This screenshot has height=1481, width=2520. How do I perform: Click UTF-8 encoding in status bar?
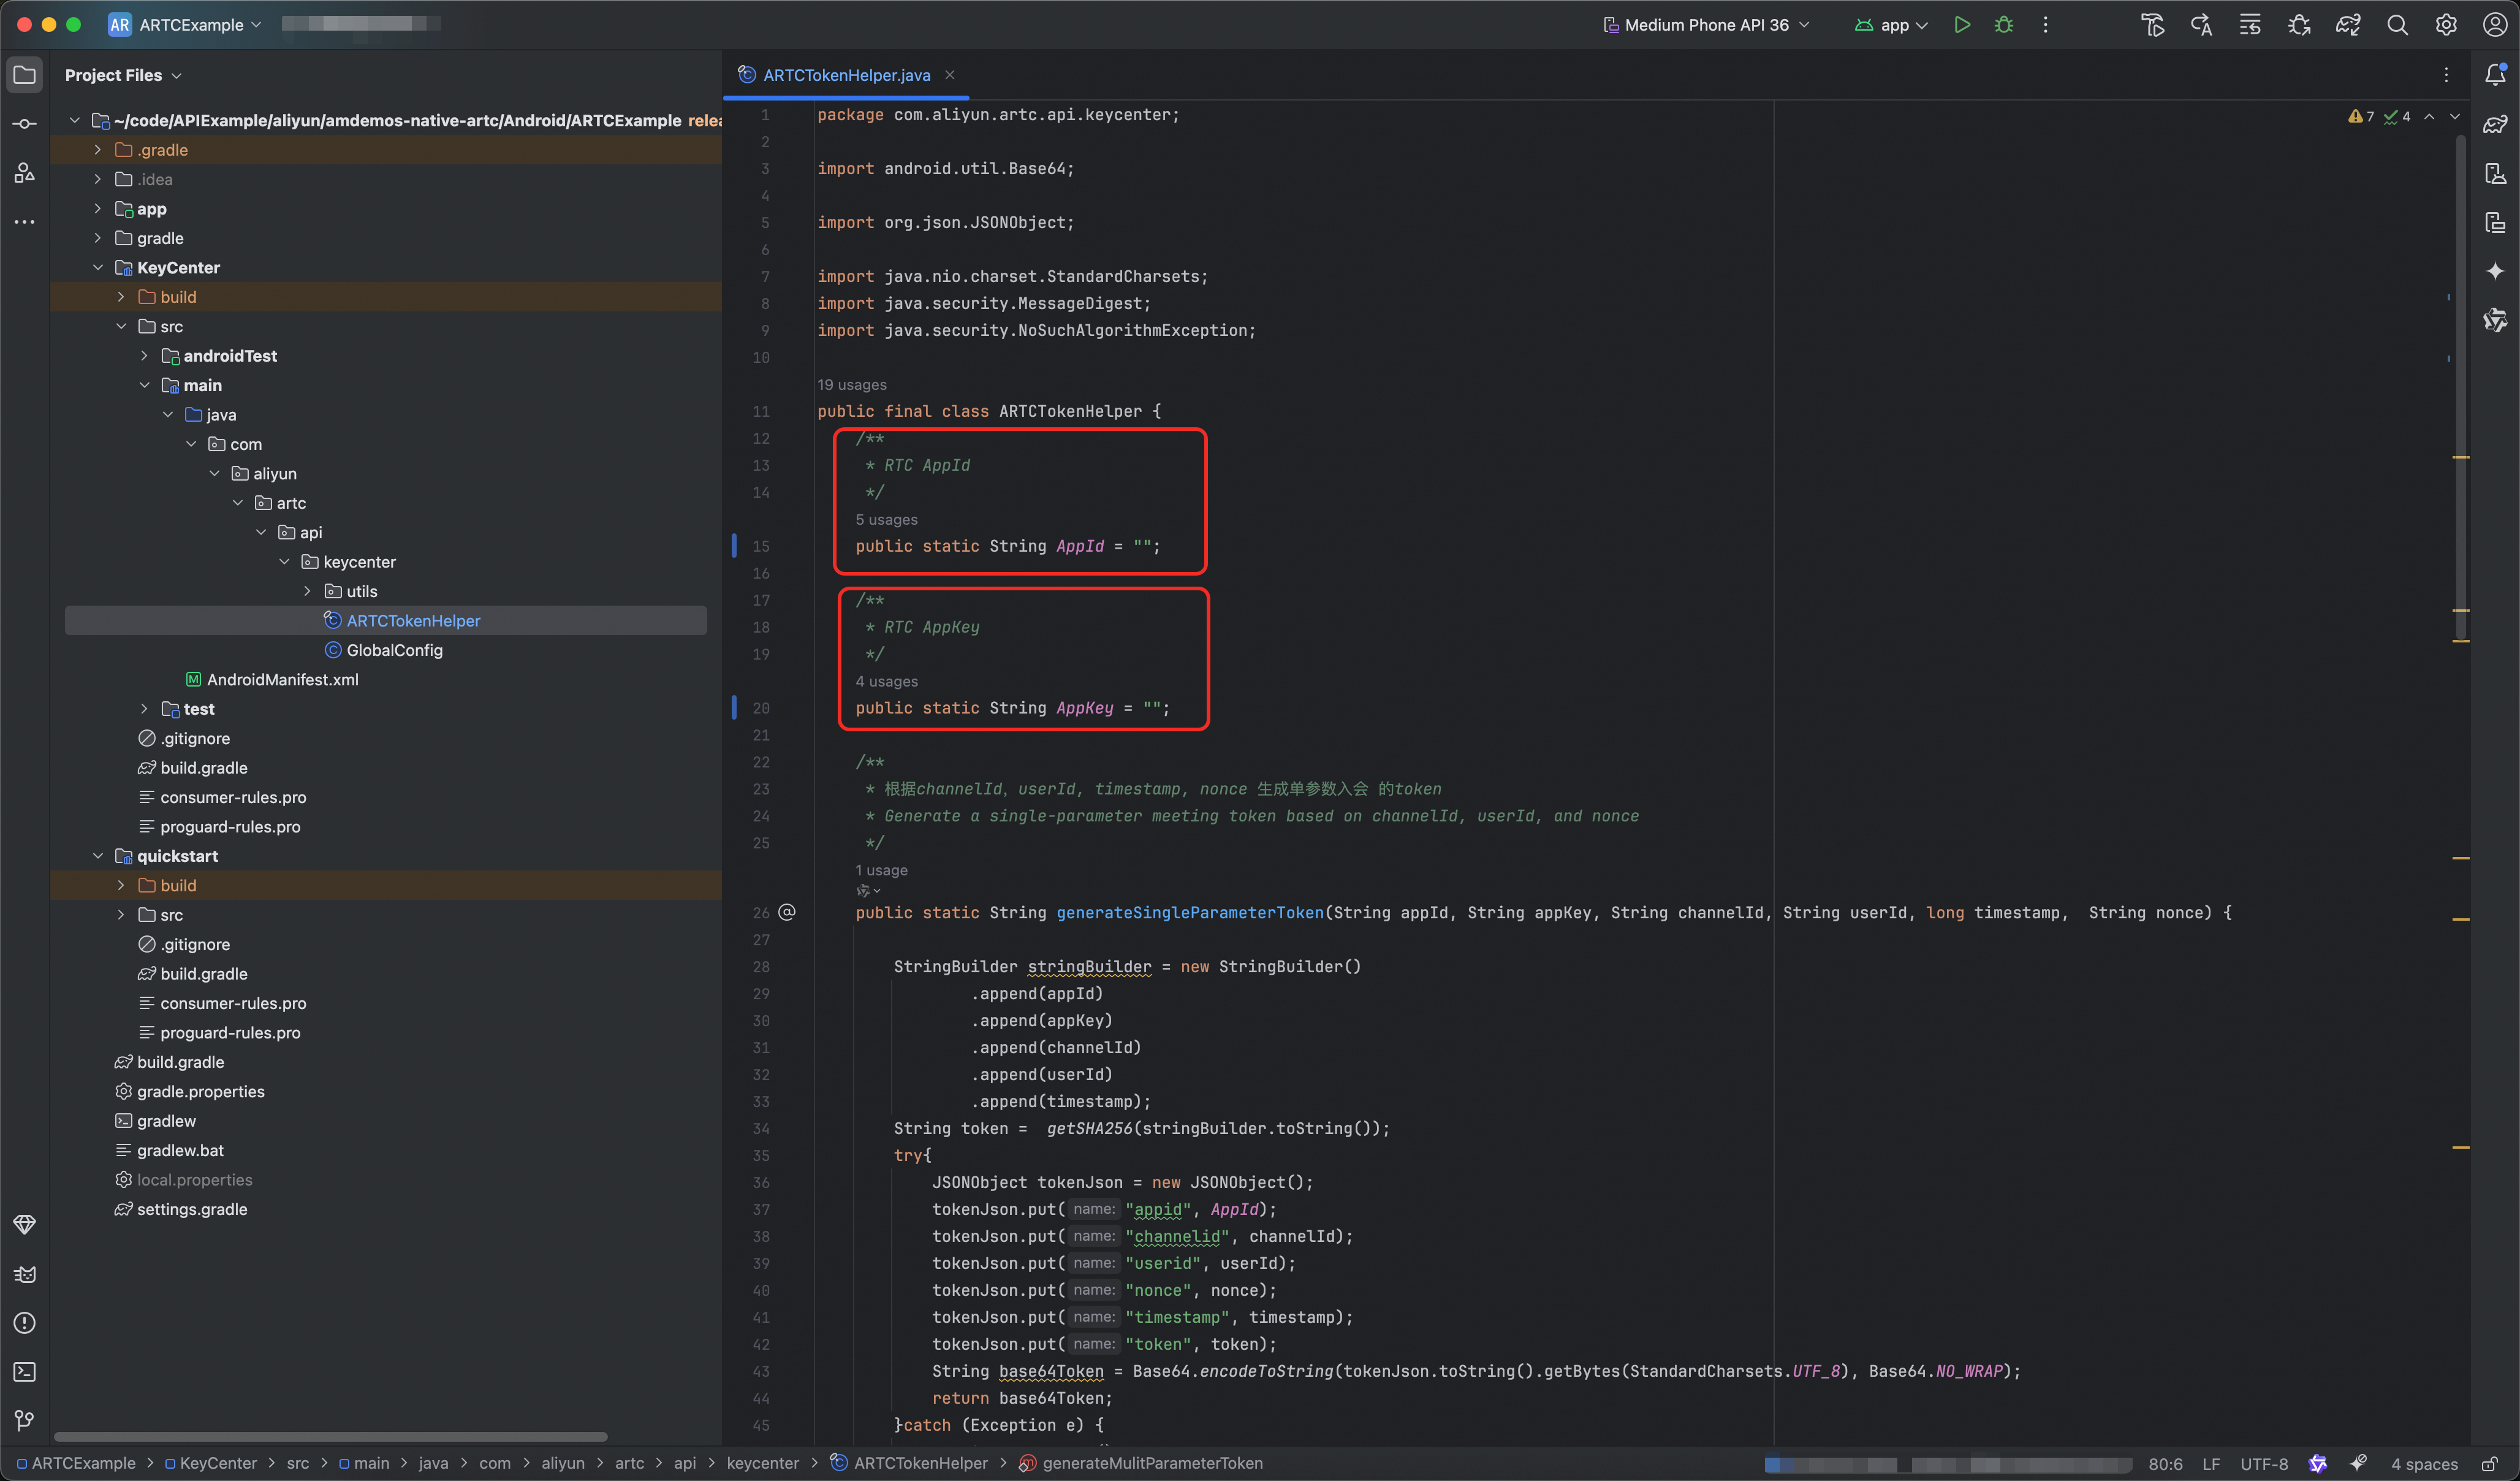click(x=2263, y=1464)
